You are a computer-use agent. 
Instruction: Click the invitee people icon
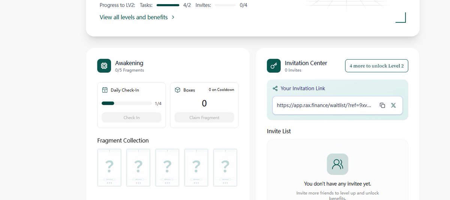pos(337,164)
